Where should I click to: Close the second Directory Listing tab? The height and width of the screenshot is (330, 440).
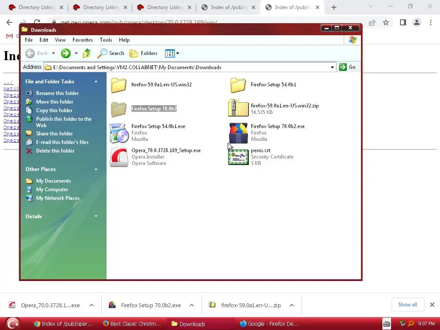click(125, 7)
